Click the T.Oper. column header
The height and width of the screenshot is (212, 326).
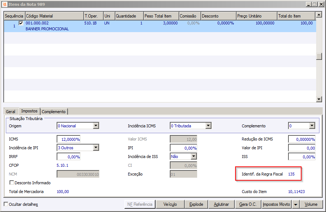pos(93,16)
